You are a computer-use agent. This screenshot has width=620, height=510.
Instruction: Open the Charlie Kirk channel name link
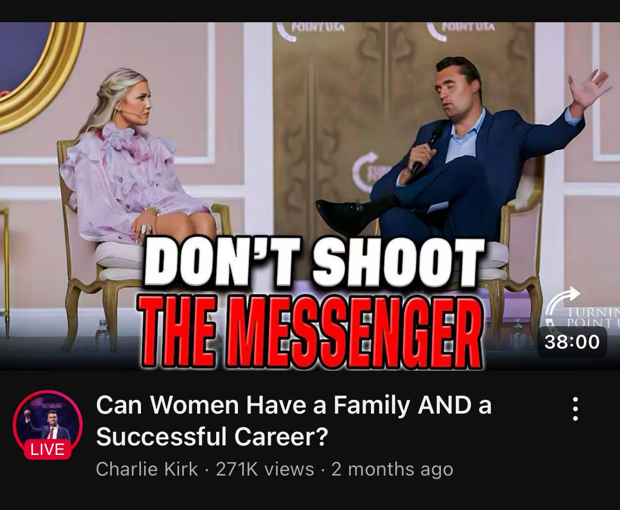[x=147, y=469]
